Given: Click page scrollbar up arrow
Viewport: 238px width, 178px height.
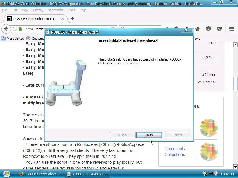Looking at the screenshot, I should click(235, 45).
